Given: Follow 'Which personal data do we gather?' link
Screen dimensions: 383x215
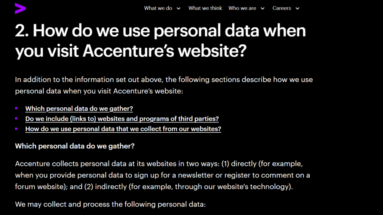Looking at the screenshot, I should [79, 108].
